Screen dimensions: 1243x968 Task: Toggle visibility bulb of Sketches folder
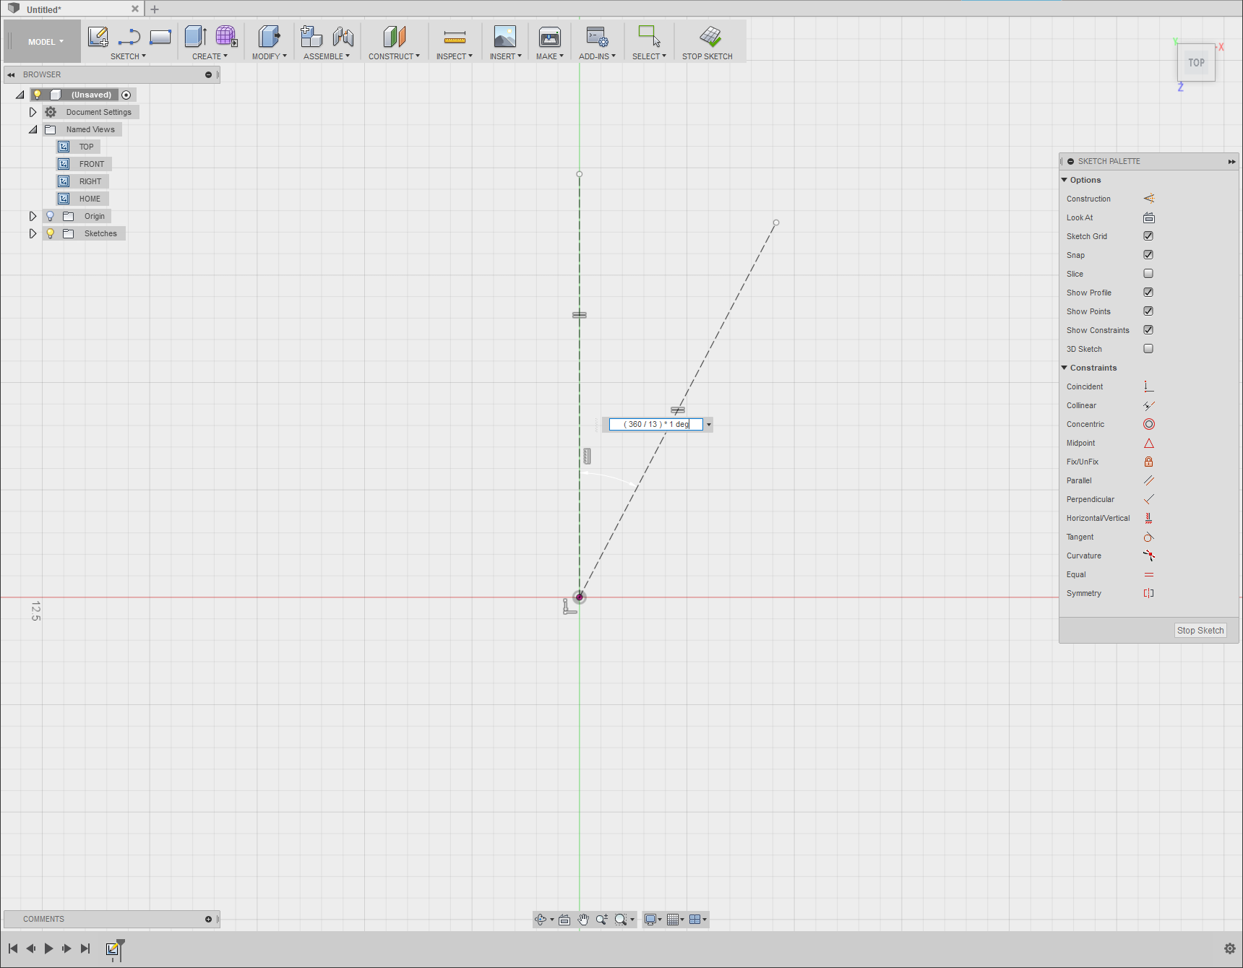50,233
